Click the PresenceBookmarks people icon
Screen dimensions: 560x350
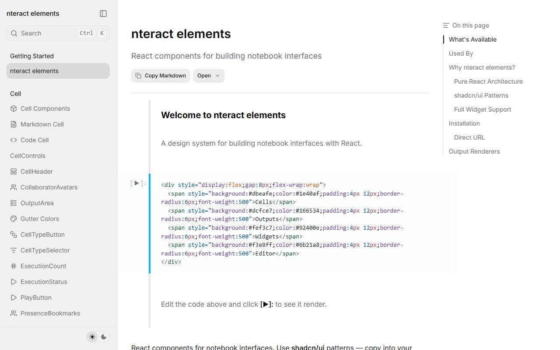[14, 313]
